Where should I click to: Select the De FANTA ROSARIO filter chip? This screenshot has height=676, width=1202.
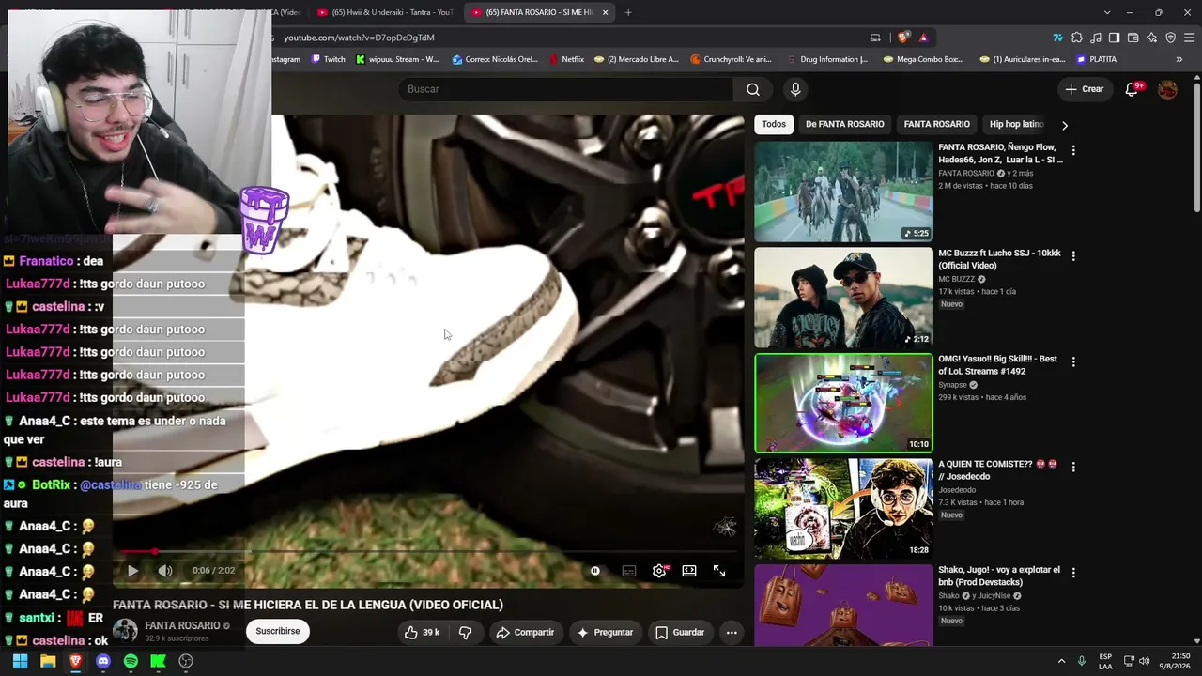(844, 124)
